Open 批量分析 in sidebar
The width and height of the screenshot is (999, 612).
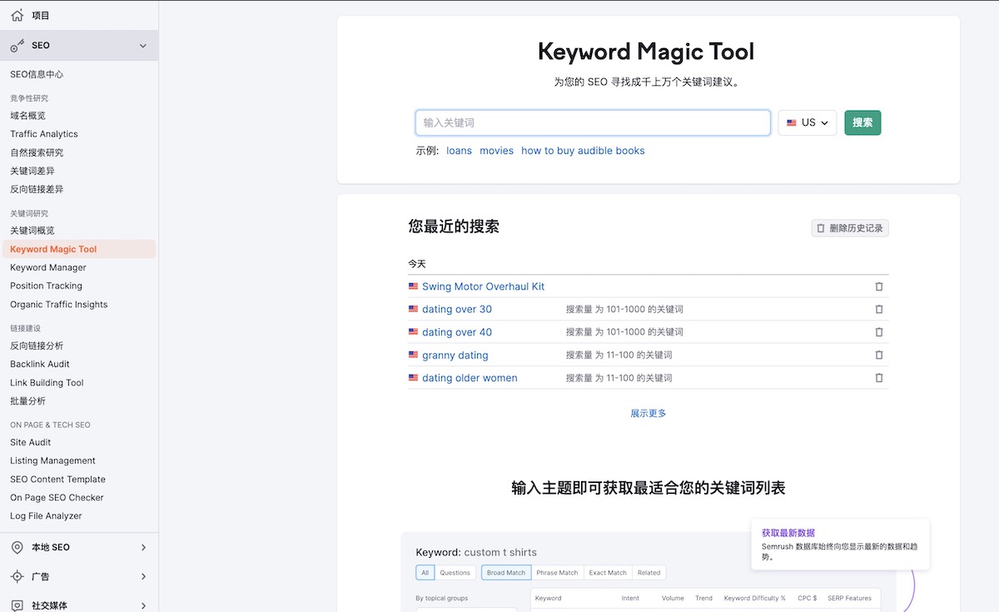(27, 401)
